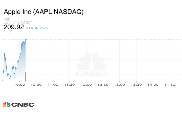Click the 11:00 time axis label
This screenshot has width=182, height=114.
(53, 85)
